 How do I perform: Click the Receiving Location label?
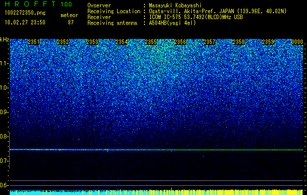point(114,11)
